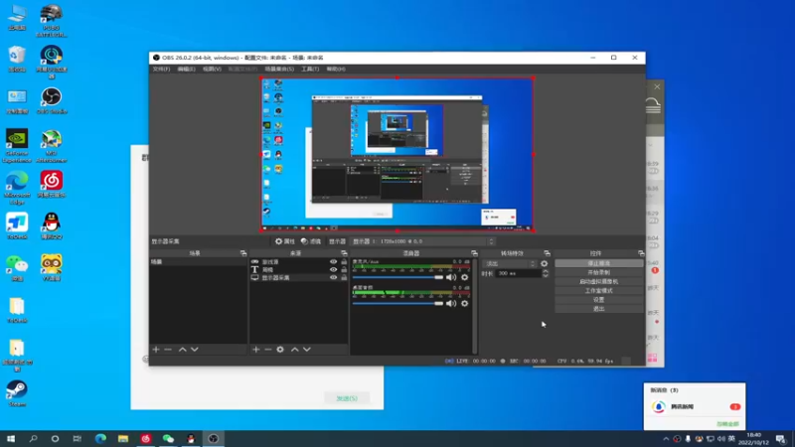Toggle the lock on 显示器采集 source

click(344, 278)
